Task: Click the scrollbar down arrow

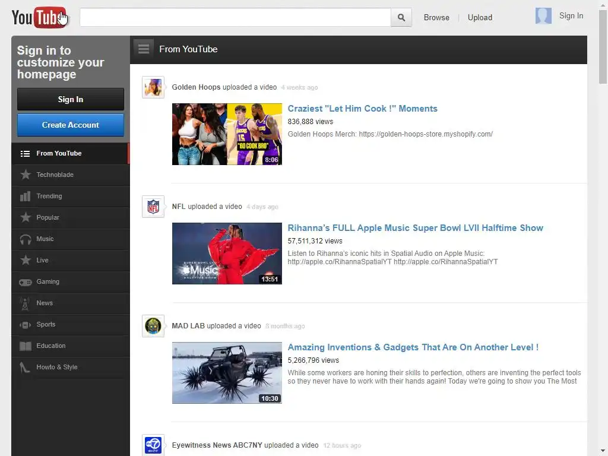Action: coord(603,452)
